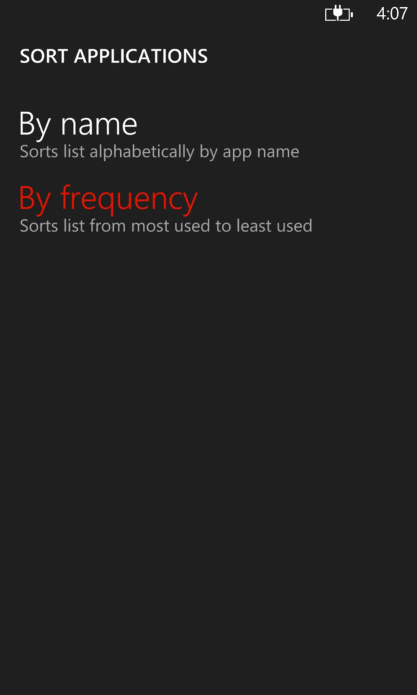Click the status bar time readout
Viewport: 417px width, 695px height.
pos(392,14)
